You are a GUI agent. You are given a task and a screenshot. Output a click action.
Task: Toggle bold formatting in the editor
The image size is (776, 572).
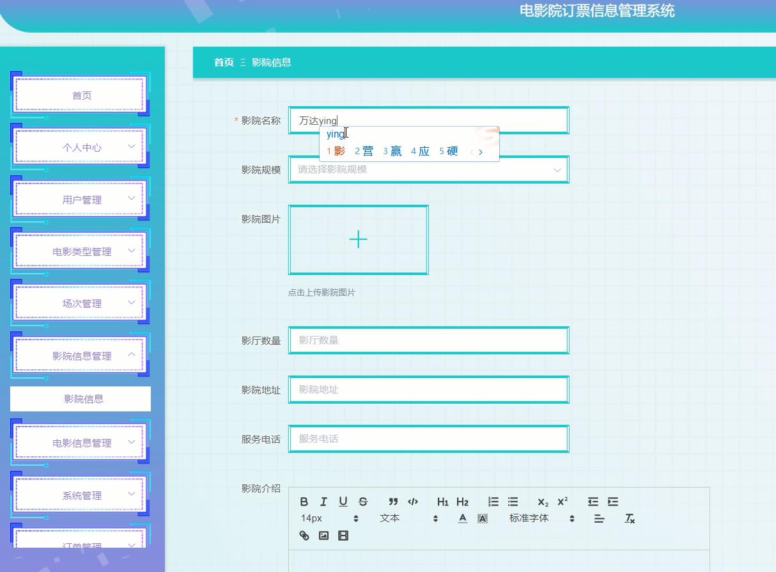(304, 502)
